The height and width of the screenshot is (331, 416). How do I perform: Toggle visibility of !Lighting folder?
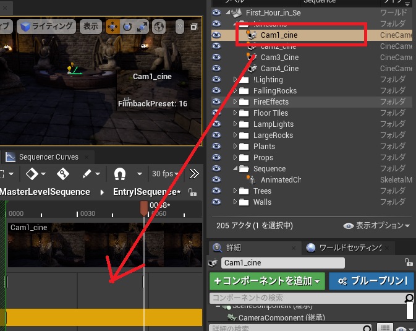tap(216, 79)
